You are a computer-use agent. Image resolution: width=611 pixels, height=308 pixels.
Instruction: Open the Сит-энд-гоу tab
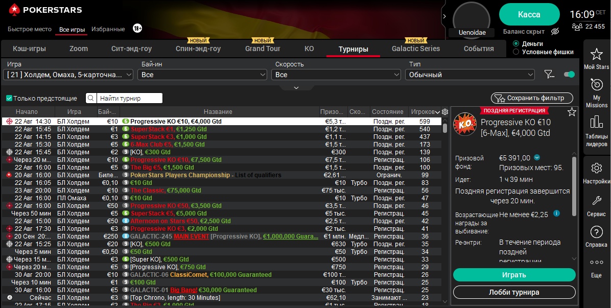(132, 49)
